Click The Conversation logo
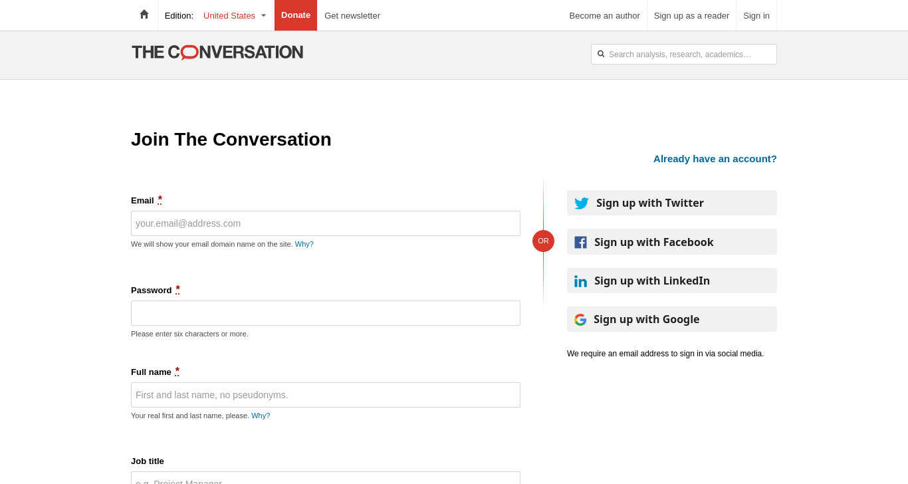Screen dimensions: 908x484 (x=217, y=53)
